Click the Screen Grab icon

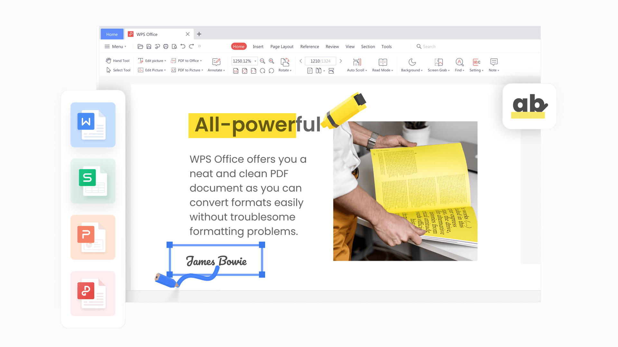point(438,62)
